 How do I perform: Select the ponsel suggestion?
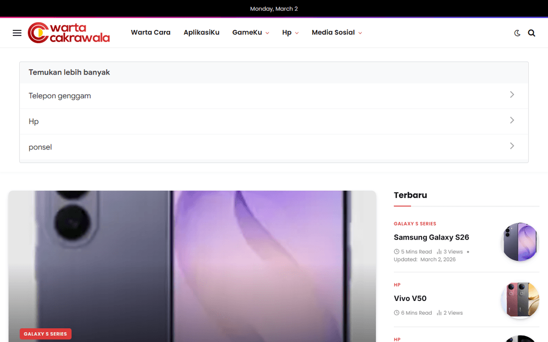pos(274,147)
